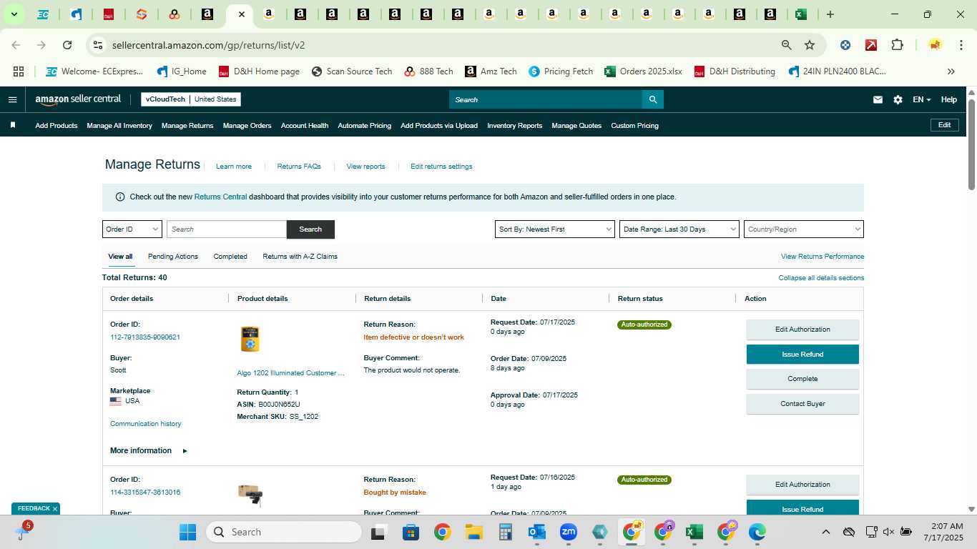Open Outlook from taskbar
The image size is (977, 549).
pyautogui.click(x=537, y=532)
